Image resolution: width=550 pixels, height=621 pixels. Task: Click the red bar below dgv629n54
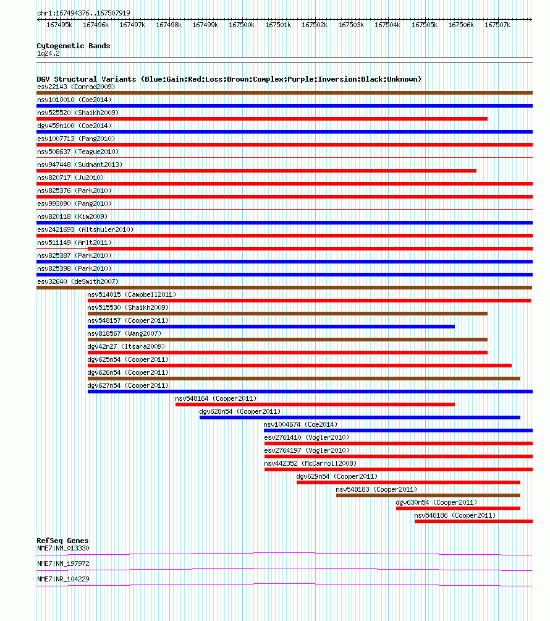pyautogui.click(x=408, y=483)
